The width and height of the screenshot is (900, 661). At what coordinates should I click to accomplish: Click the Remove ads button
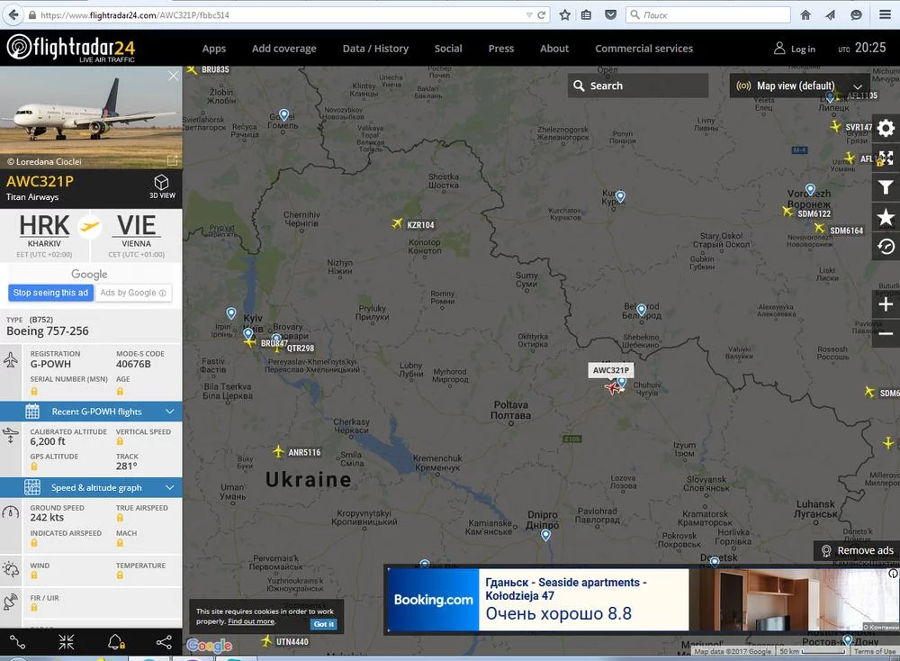858,551
